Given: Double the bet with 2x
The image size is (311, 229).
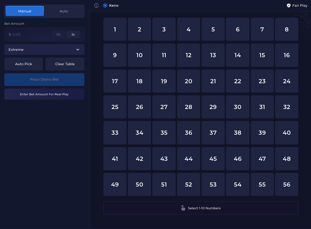Looking at the screenshot, I should 73,34.
